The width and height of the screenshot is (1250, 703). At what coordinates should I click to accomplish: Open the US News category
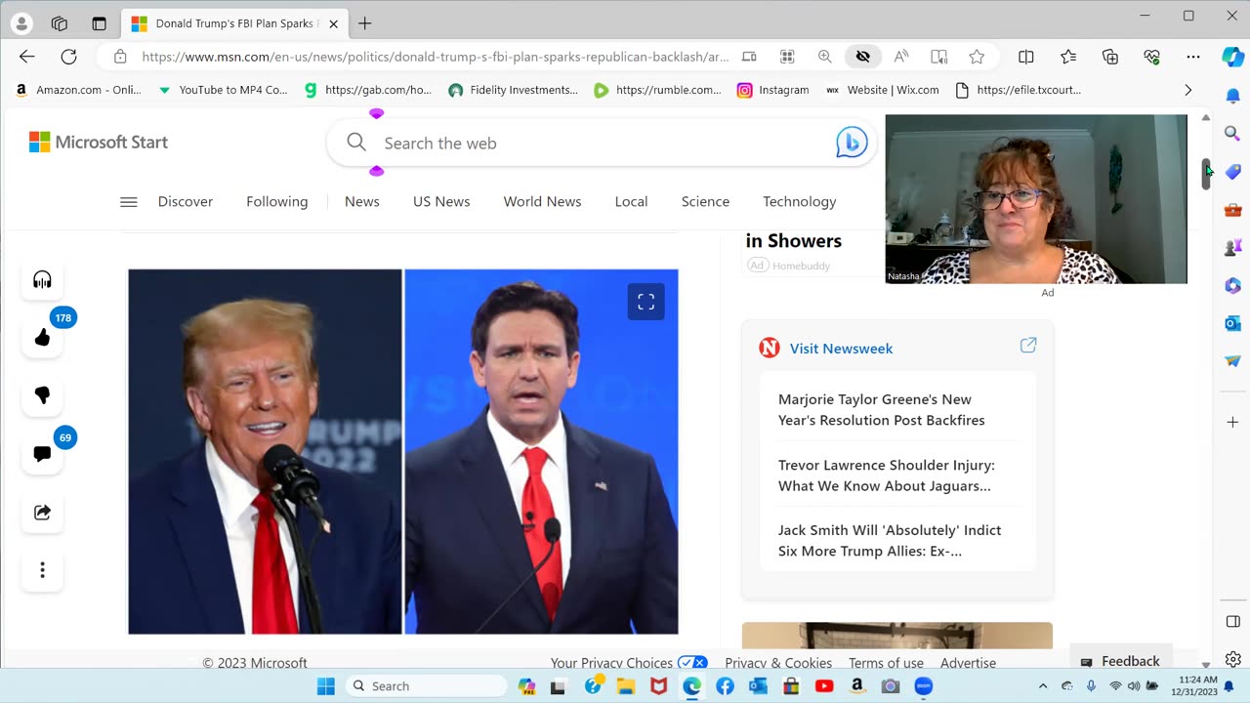441,202
